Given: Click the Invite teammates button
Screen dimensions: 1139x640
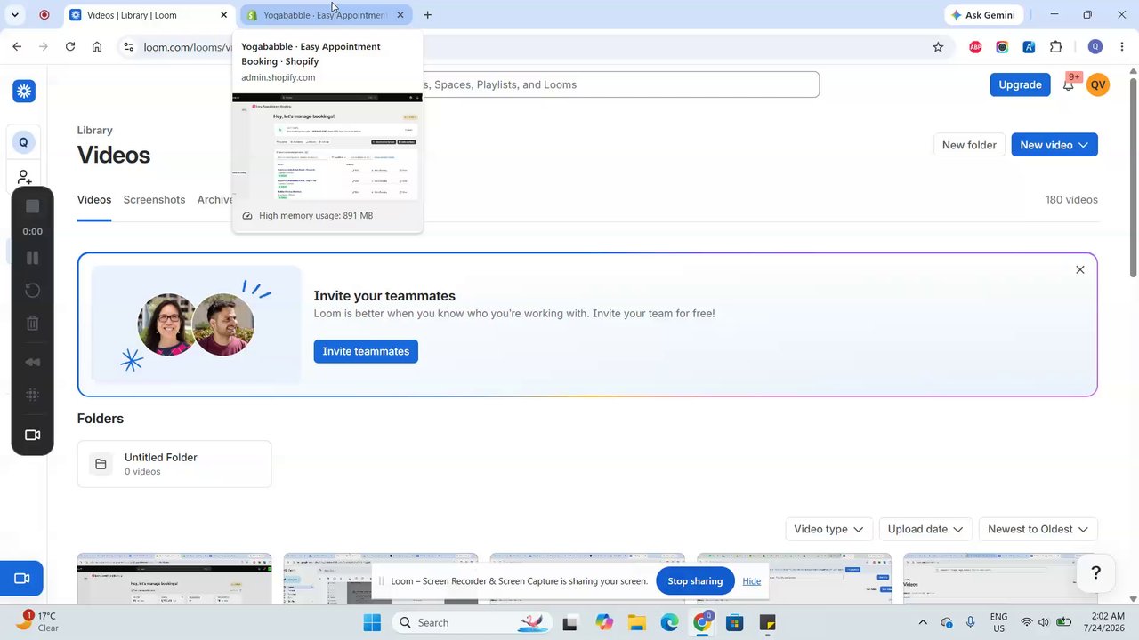Looking at the screenshot, I should (x=366, y=351).
